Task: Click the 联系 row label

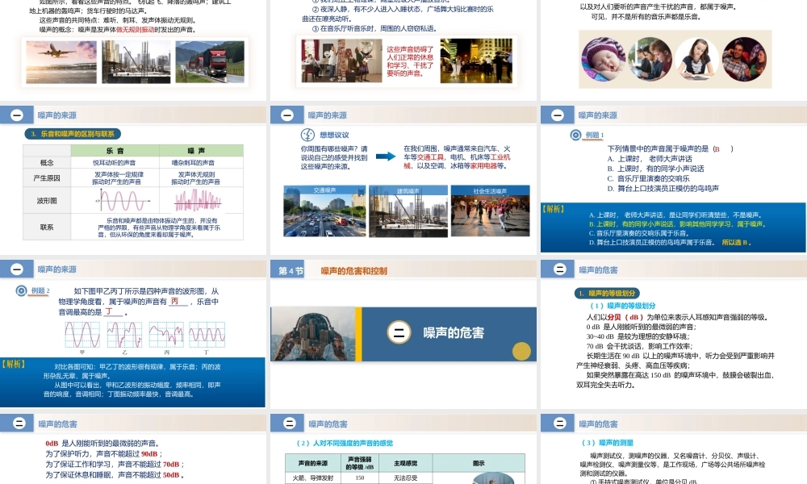Action: [47, 227]
